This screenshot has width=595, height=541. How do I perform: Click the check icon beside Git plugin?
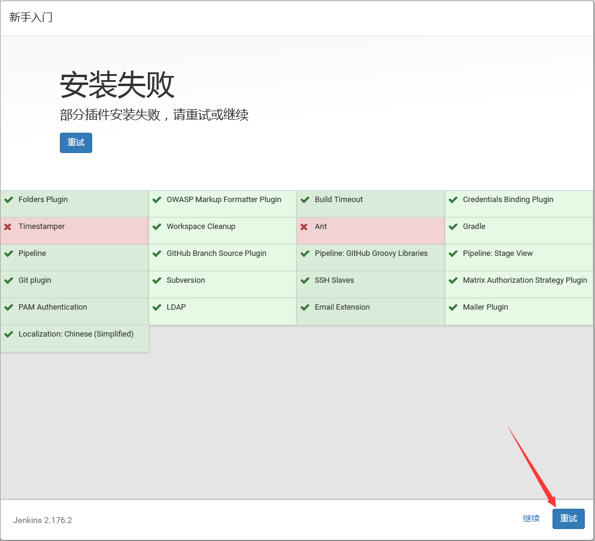pyautogui.click(x=9, y=280)
